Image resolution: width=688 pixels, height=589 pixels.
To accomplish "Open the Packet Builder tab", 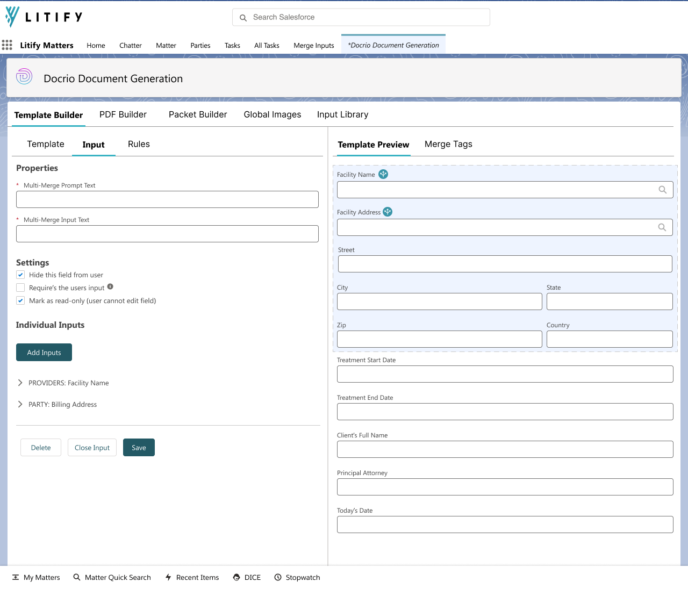I will click(198, 114).
